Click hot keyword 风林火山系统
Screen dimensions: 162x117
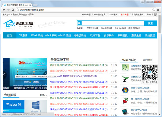point(120,28)
